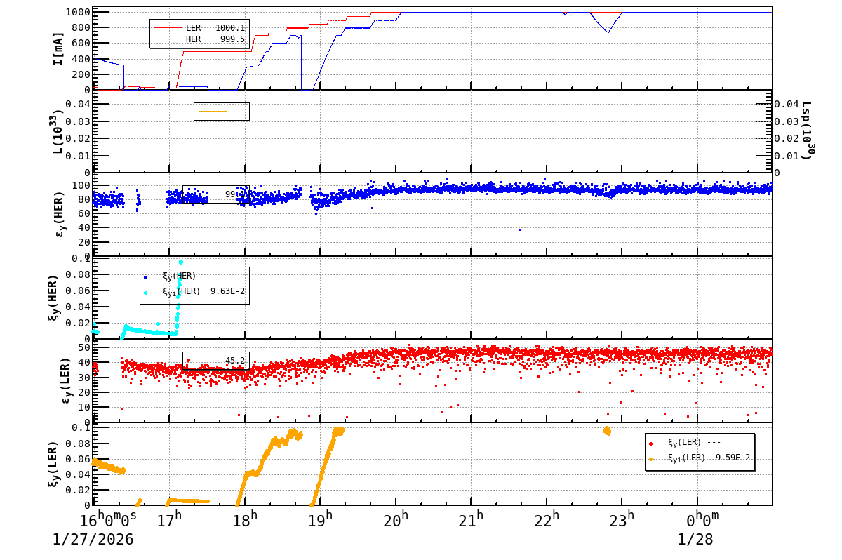
Task: Collapse the ξy(LER) legend box
Action: (698, 452)
